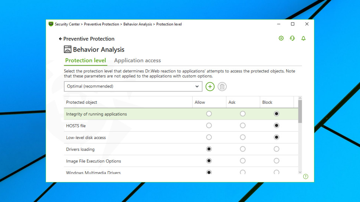This screenshot has width=360, height=202.
Task: Open the notifications bell icon
Action: pyautogui.click(x=303, y=38)
